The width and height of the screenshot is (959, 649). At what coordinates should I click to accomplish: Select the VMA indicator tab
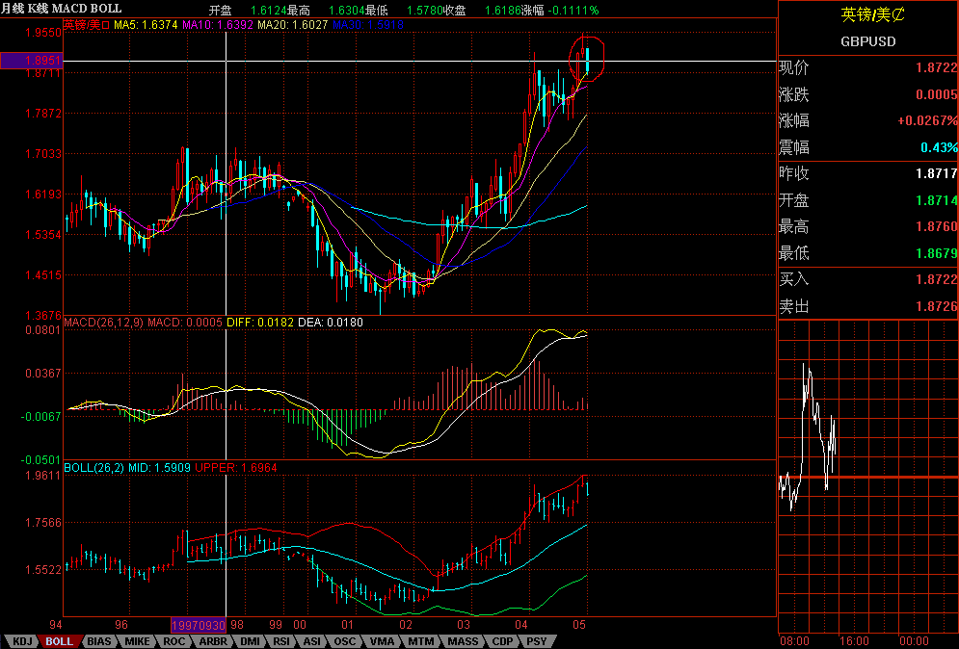[382, 641]
